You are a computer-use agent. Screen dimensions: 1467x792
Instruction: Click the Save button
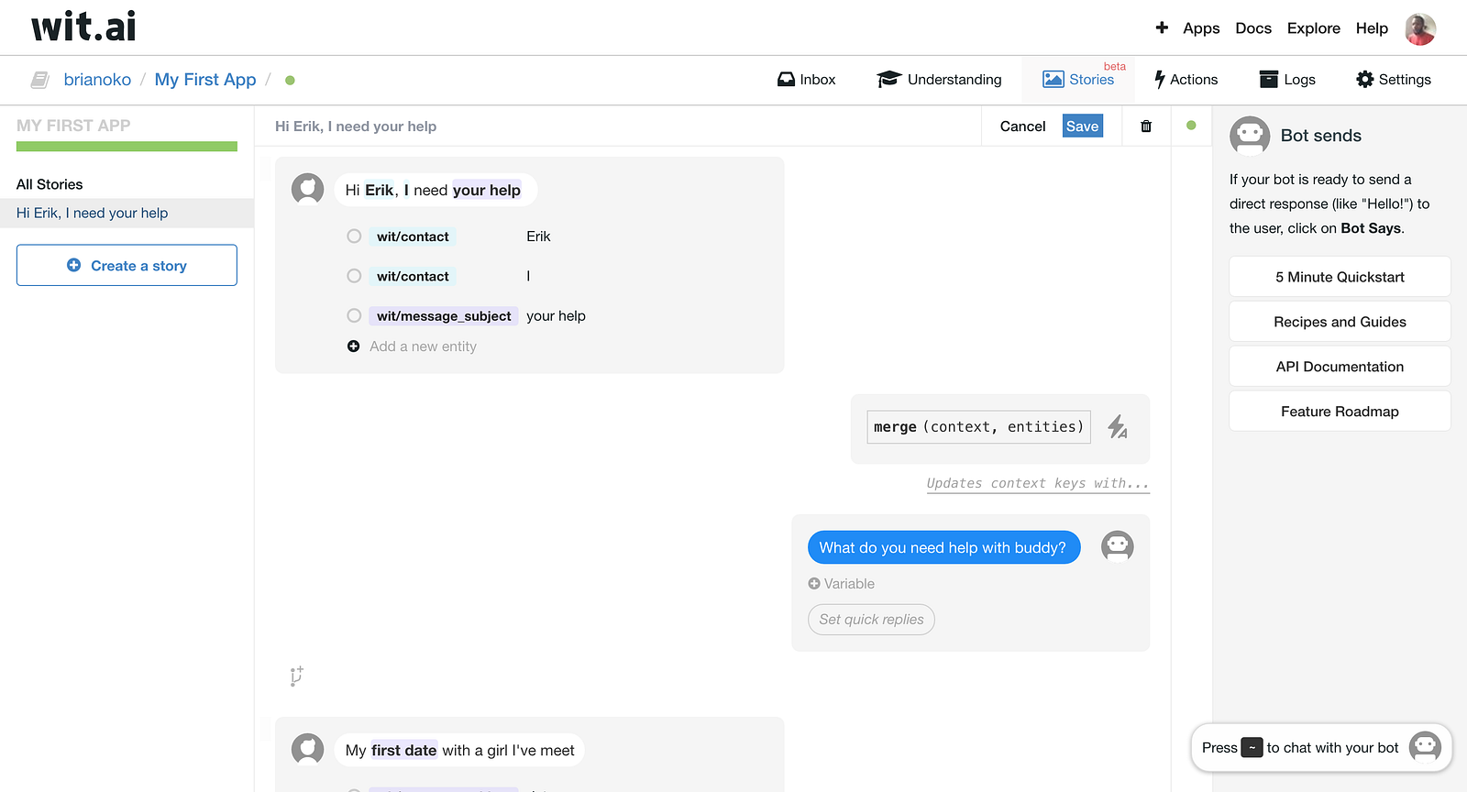(x=1083, y=126)
